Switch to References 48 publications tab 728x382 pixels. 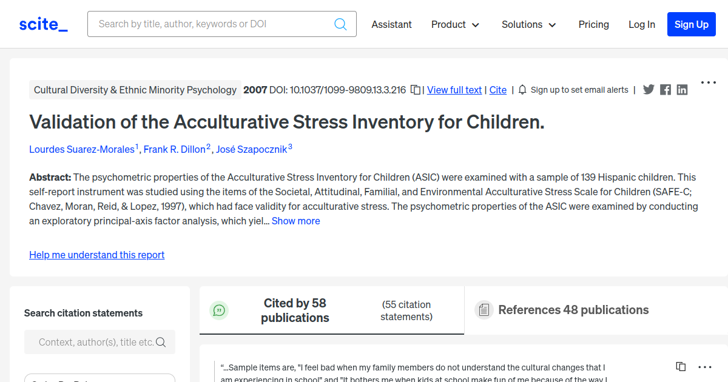coord(573,310)
